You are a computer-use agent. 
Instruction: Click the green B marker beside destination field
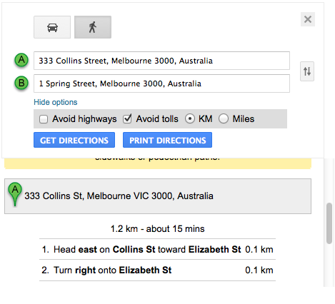pyautogui.click(x=21, y=83)
